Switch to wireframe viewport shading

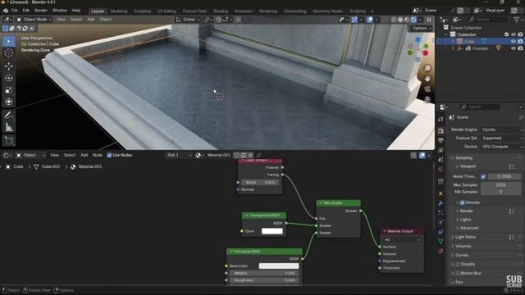click(x=394, y=20)
